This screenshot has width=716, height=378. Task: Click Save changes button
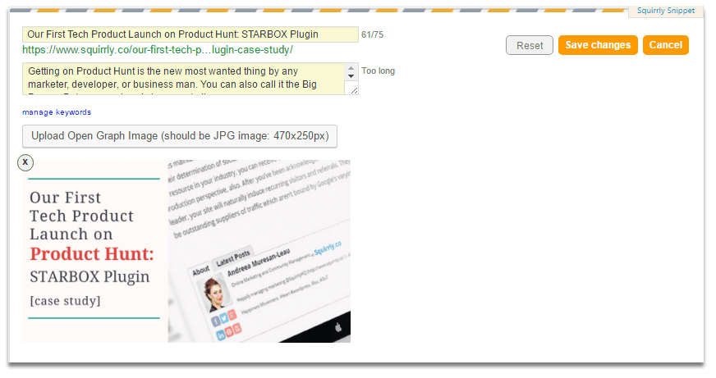pyautogui.click(x=598, y=45)
